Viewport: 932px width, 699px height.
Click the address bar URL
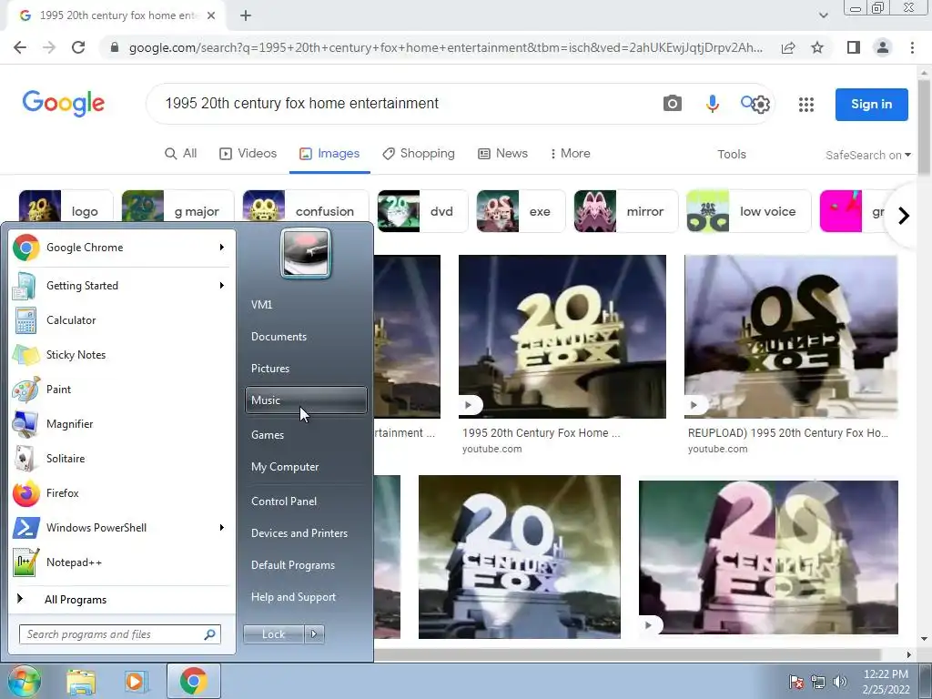[446, 47]
